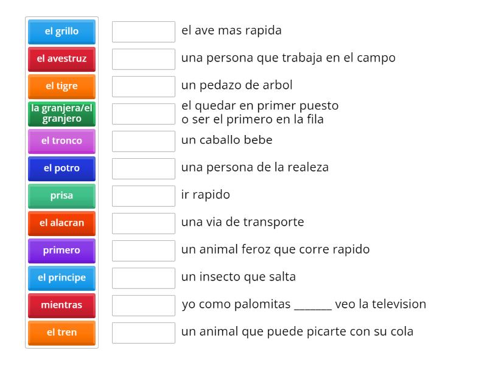Select the box next to 'un caballo bebe'

click(x=143, y=141)
